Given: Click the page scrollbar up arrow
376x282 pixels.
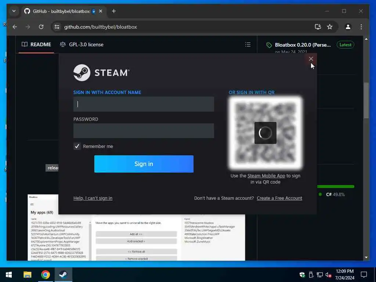Looking at the screenshot, I should [x=366, y=39].
